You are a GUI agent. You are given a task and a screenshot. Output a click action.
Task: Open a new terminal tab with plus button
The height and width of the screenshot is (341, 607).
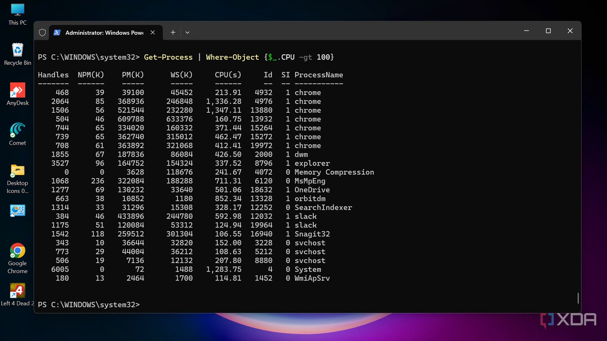(x=173, y=33)
